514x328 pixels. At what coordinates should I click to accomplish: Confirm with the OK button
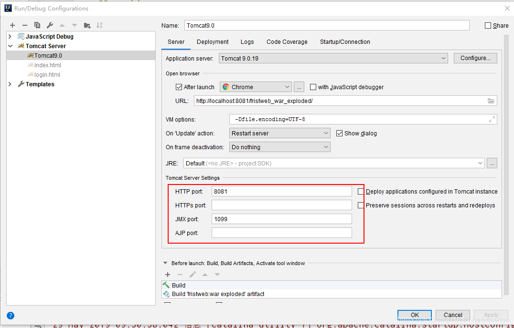[x=415, y=315]
